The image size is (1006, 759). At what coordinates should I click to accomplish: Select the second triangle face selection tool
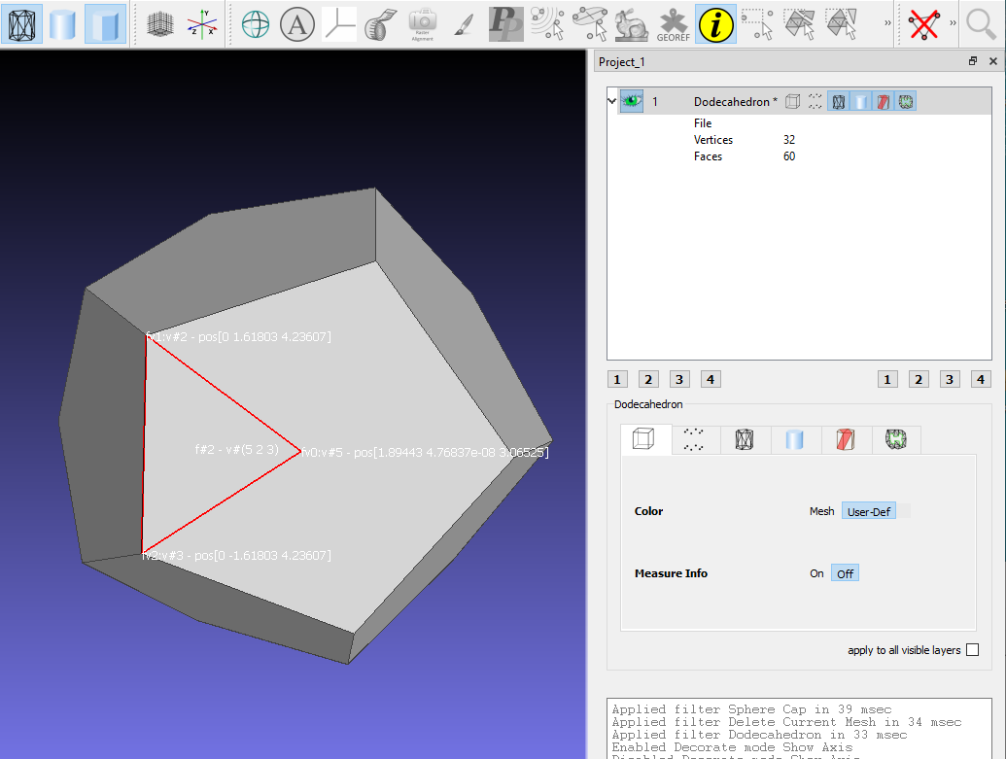(x=841, y=24)
